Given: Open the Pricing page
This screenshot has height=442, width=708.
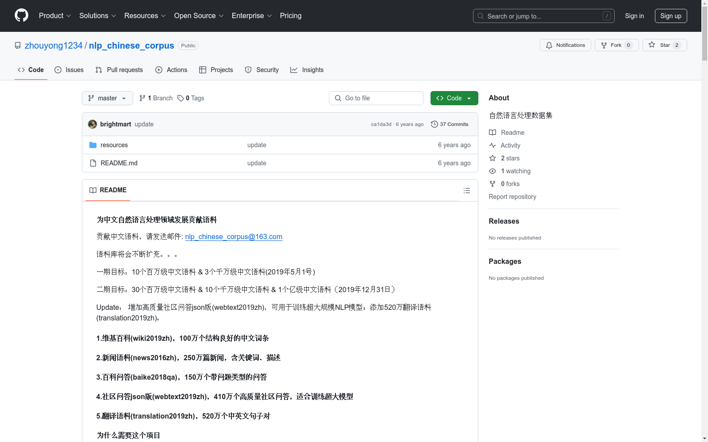Looking at the screenshot, I should click(x=291, y=15).
